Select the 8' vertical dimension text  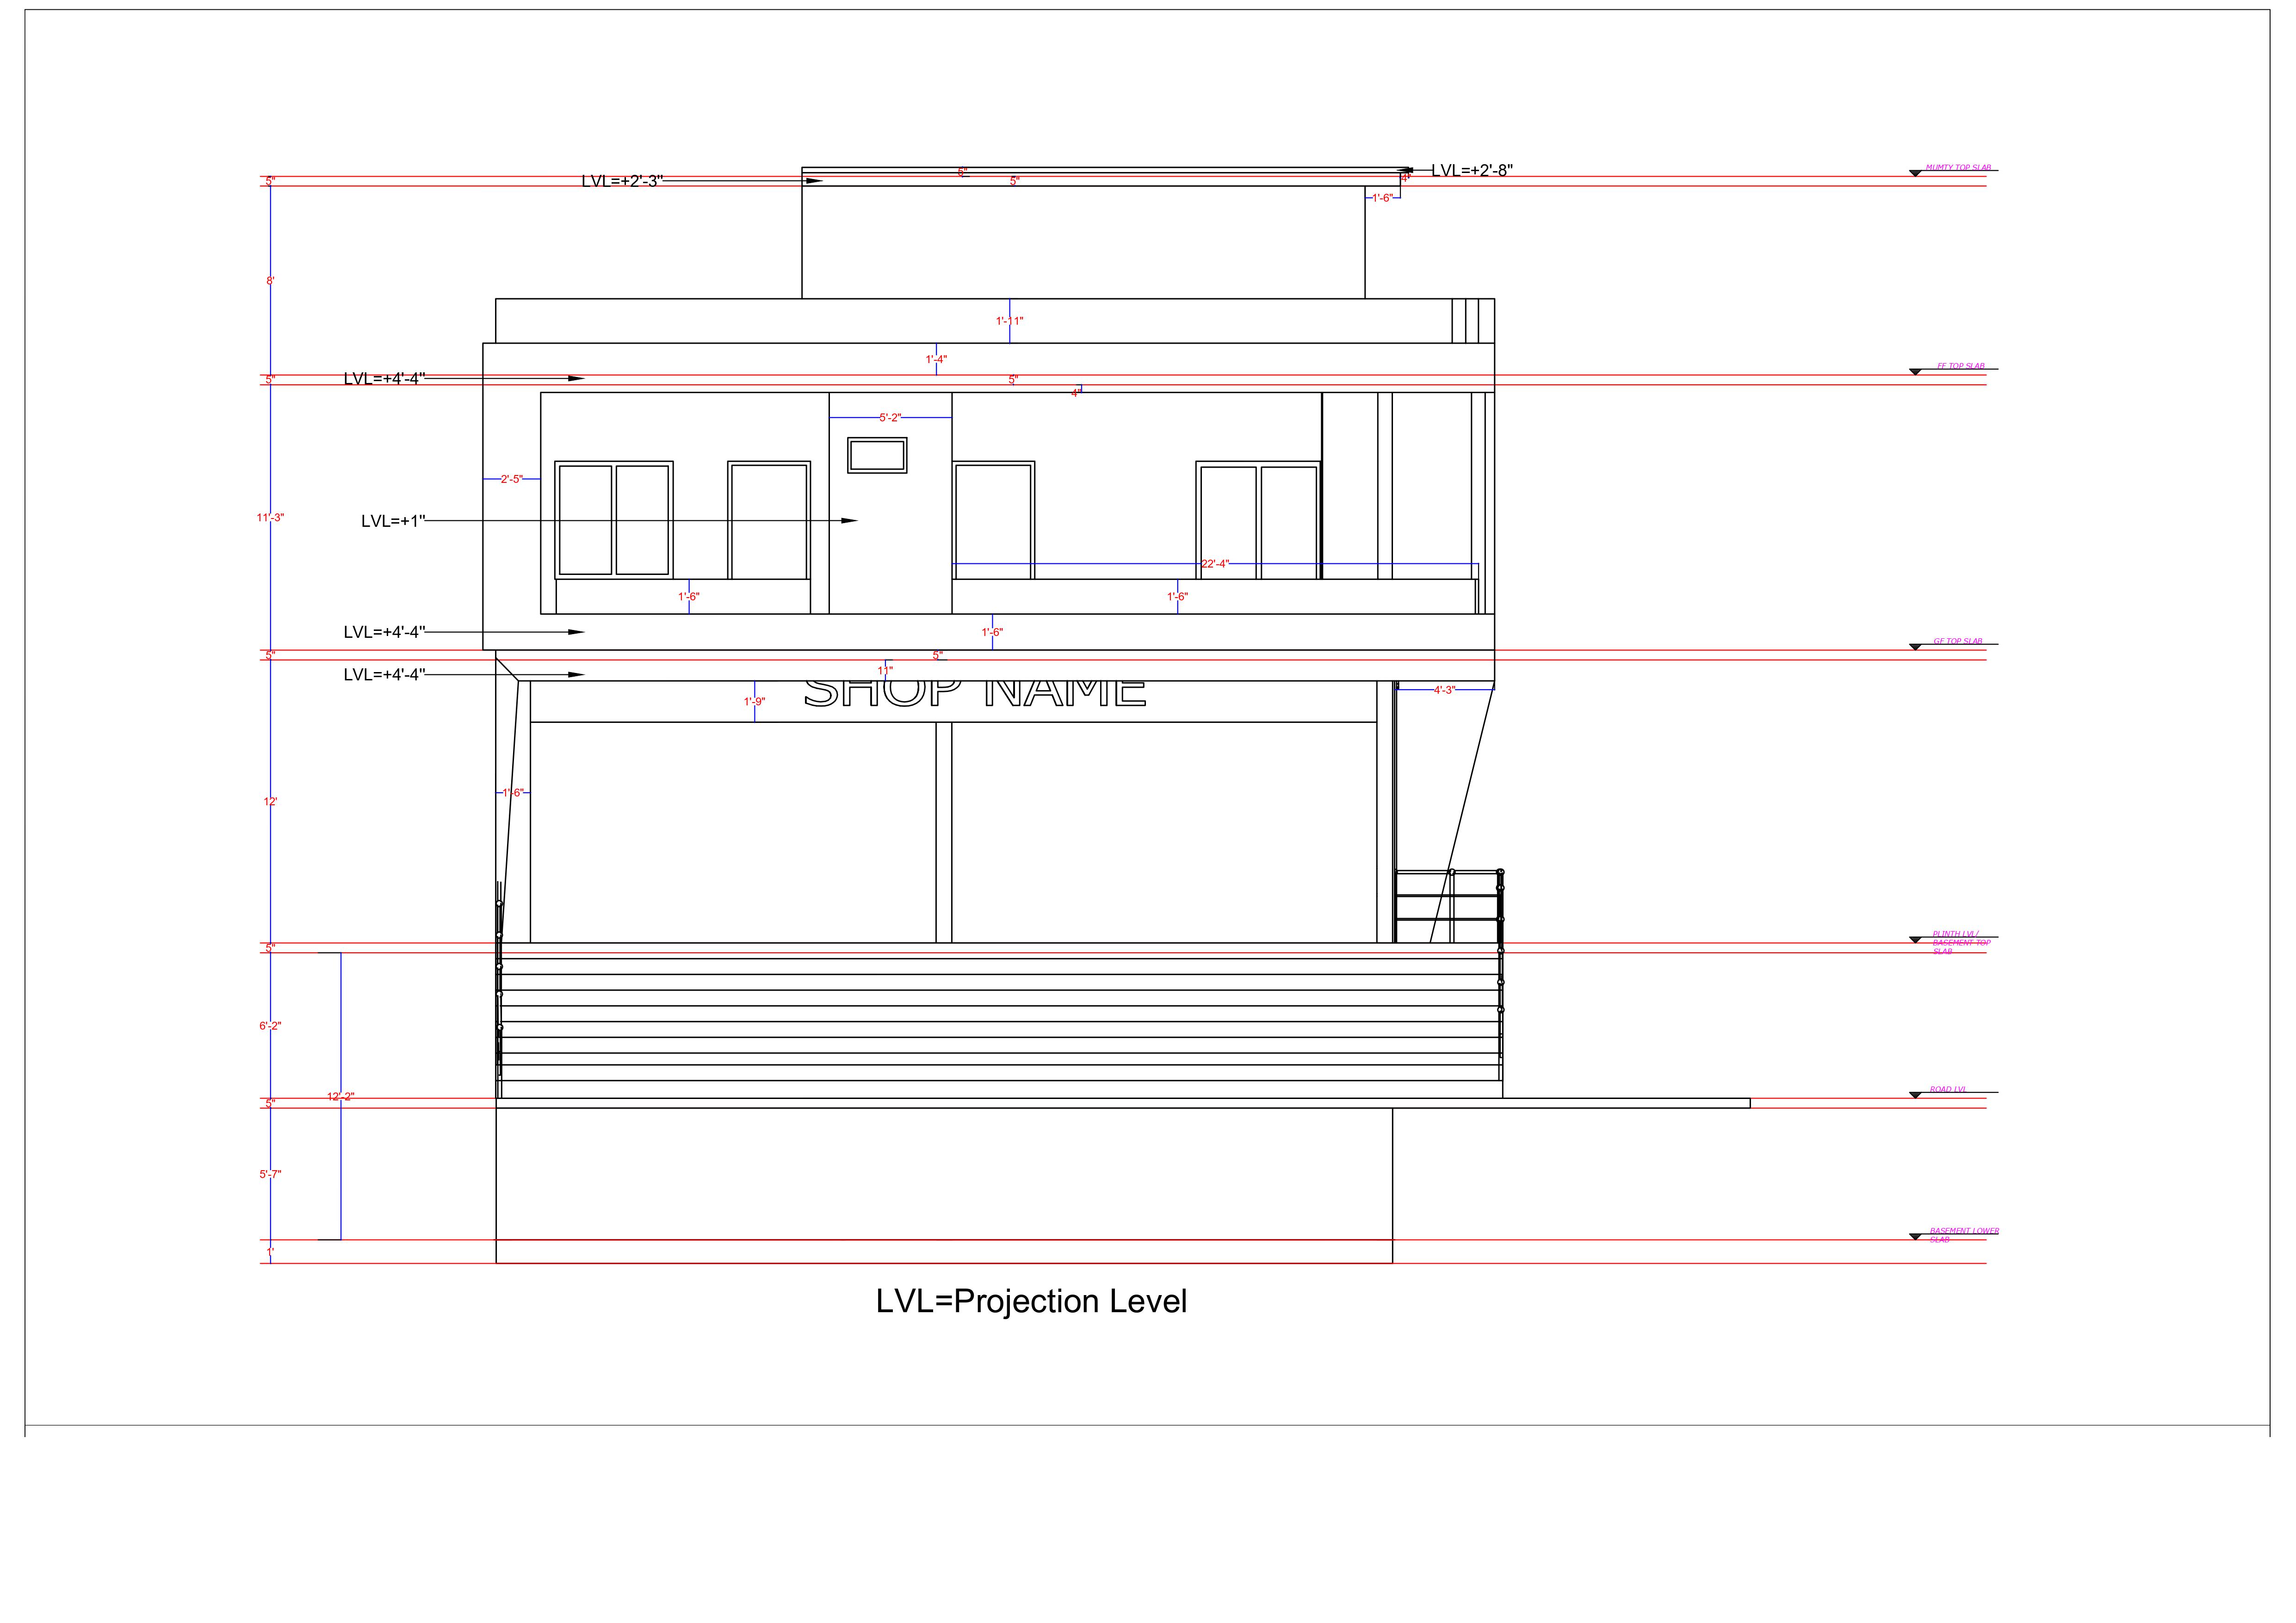click(270, 281)
